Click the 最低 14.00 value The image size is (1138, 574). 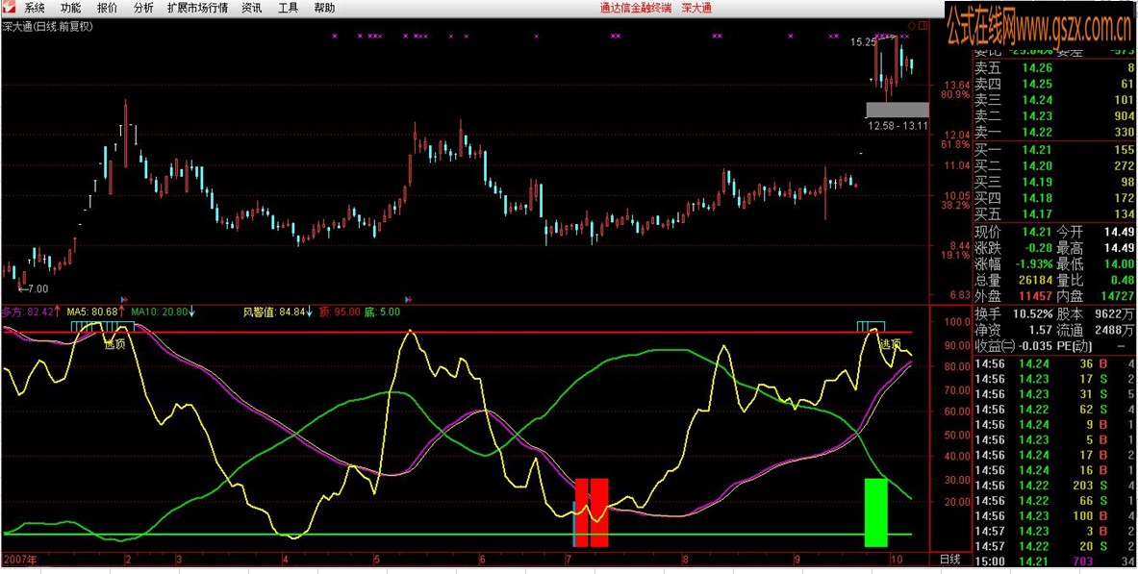click(x=1119, y=264)
